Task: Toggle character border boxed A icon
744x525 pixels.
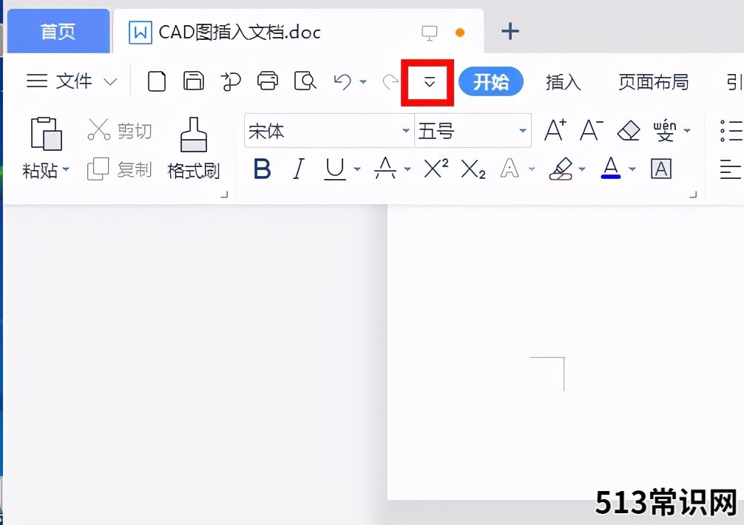Action: (x=661, y=169)
